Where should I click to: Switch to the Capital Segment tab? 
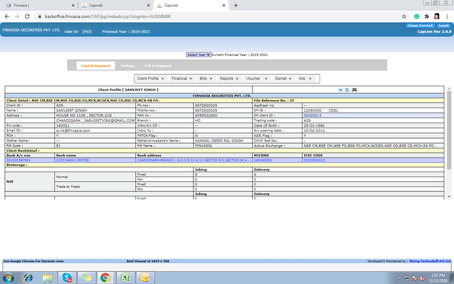(95, 66)
